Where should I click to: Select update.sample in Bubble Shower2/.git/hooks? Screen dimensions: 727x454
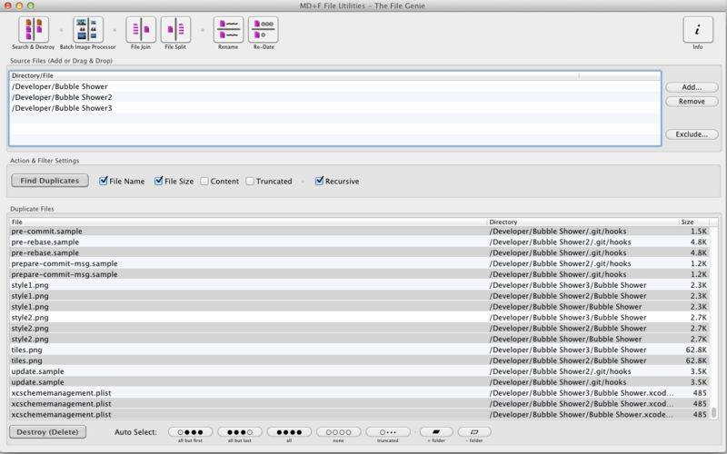[x=360, y=371]
